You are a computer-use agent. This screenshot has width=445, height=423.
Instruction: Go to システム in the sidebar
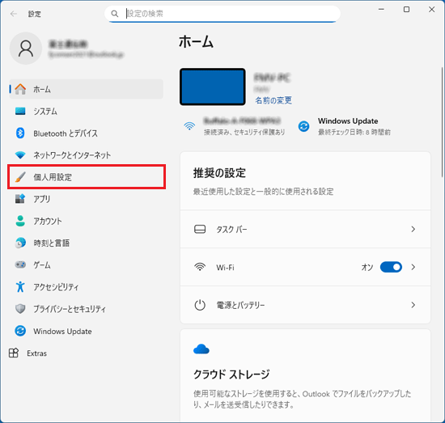click(87, 112)
